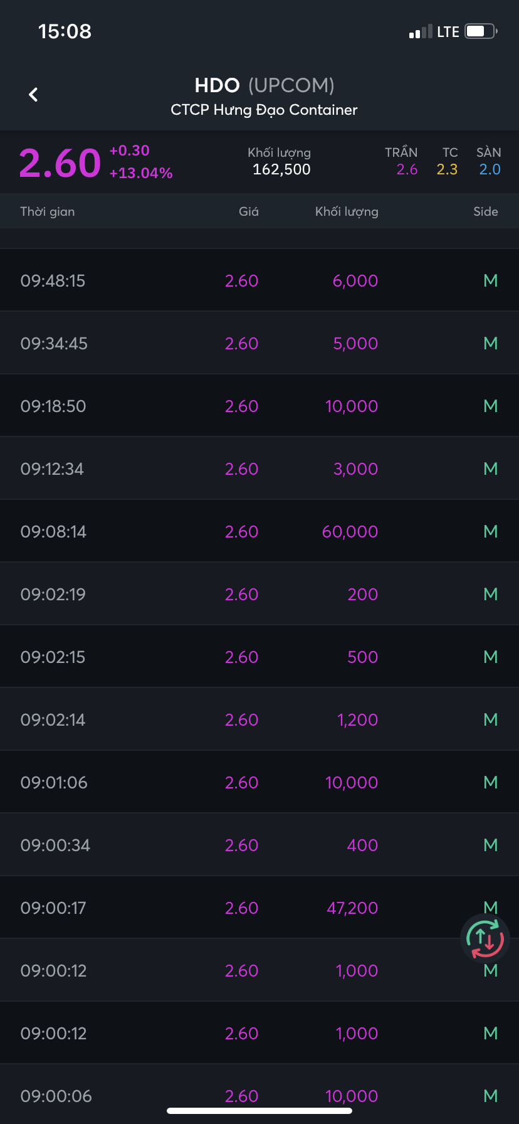Select the 47,200 volume trade row
The image size is (519, 1124).
click(259, 908)
